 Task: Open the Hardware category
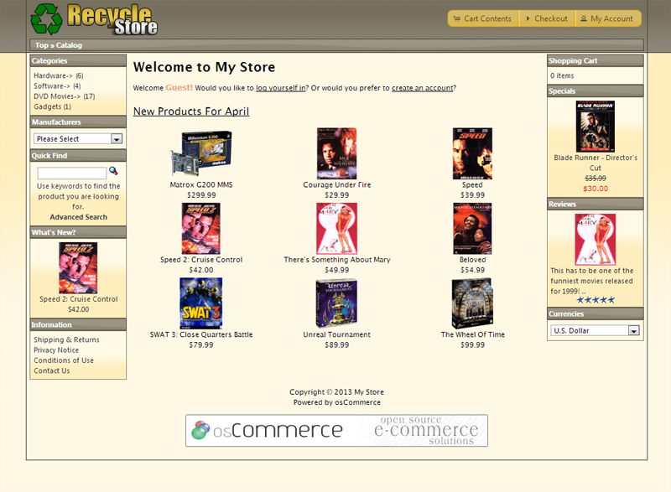(53, 75)
